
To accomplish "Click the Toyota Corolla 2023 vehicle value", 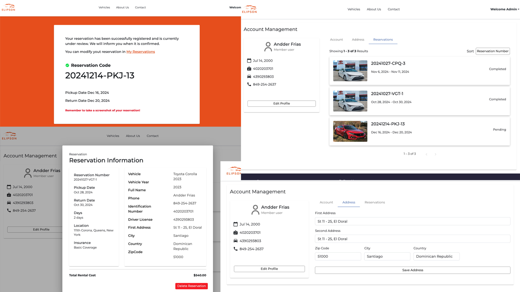I will tap(185, 176).
